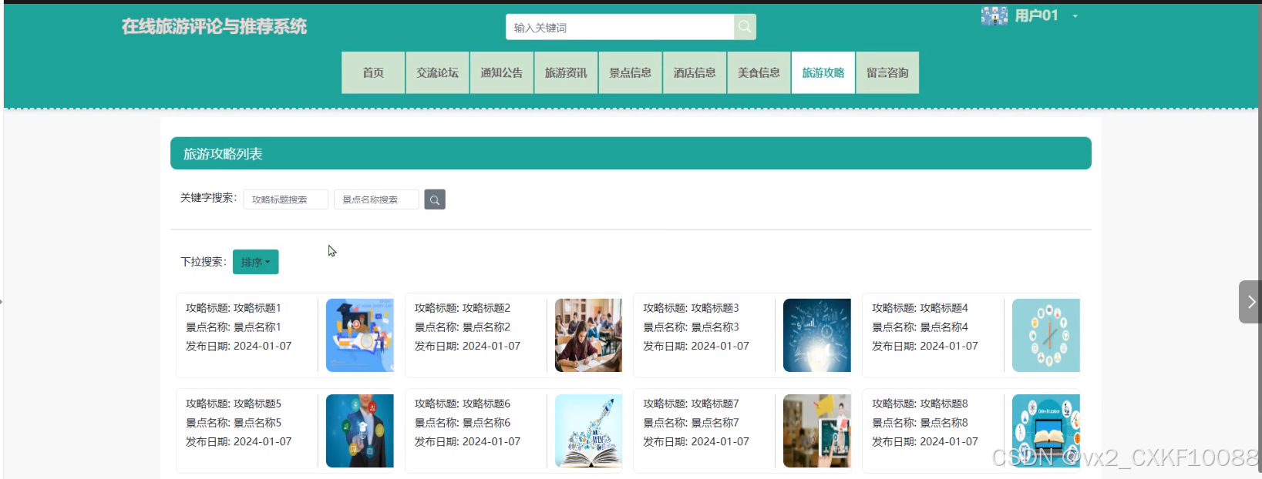1262x479 pixels.
Task: Open the 通知公告 tab
Action: [502, 72]
